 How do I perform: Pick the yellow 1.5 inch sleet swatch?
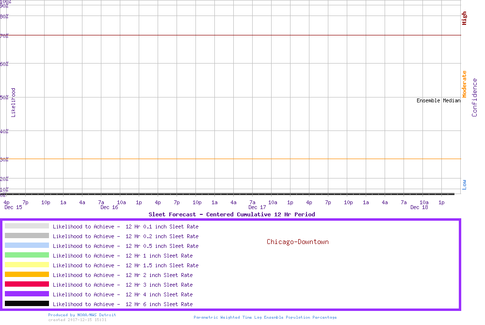point(27,265)
